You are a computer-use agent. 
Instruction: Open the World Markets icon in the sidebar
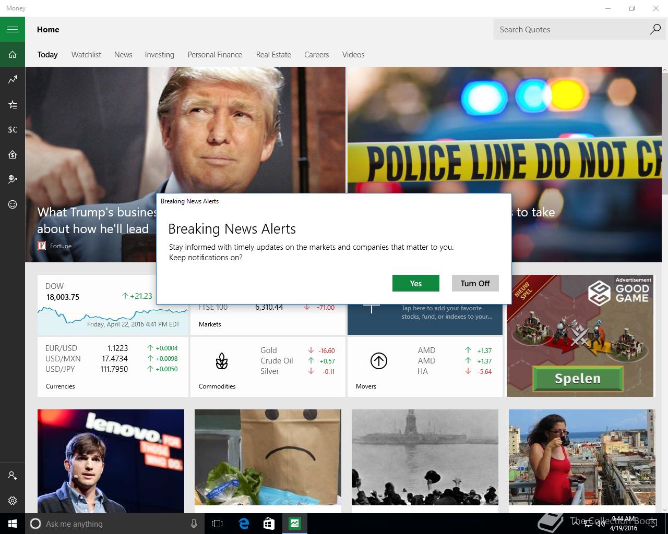coord(13,179)
